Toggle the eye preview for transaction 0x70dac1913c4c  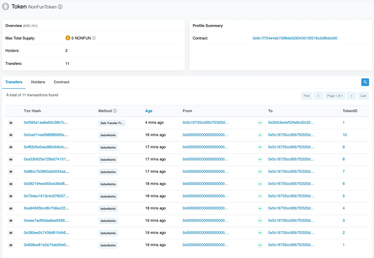click(11, 196)
